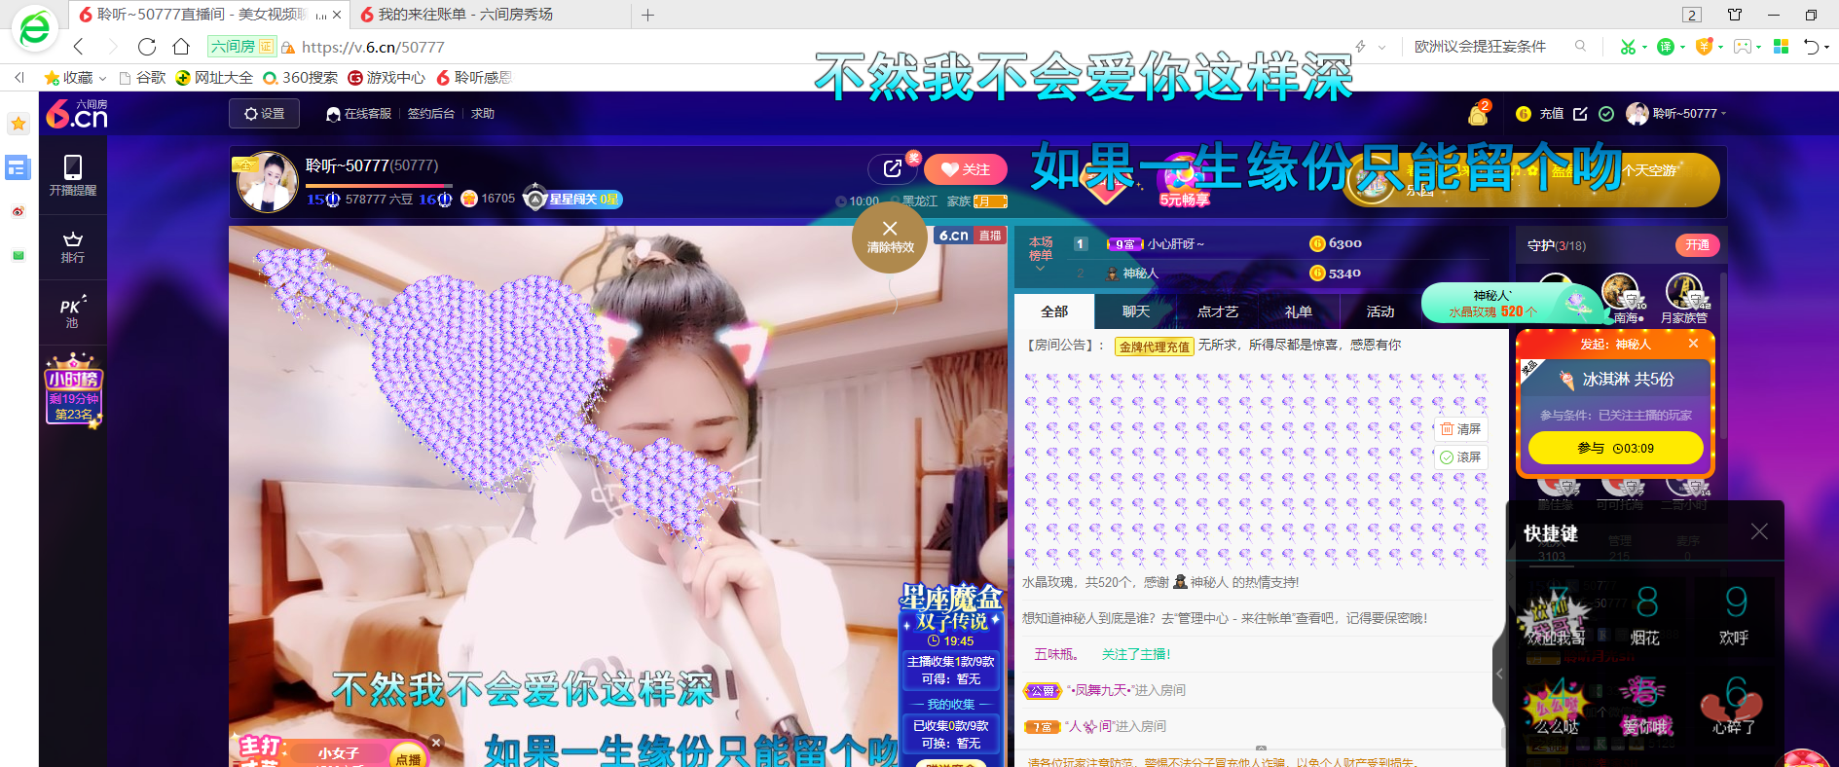Open the colorful apps grid icon
This screenshot has height=767, width=1839.
pyautogui.click(x=1781, y=47)
